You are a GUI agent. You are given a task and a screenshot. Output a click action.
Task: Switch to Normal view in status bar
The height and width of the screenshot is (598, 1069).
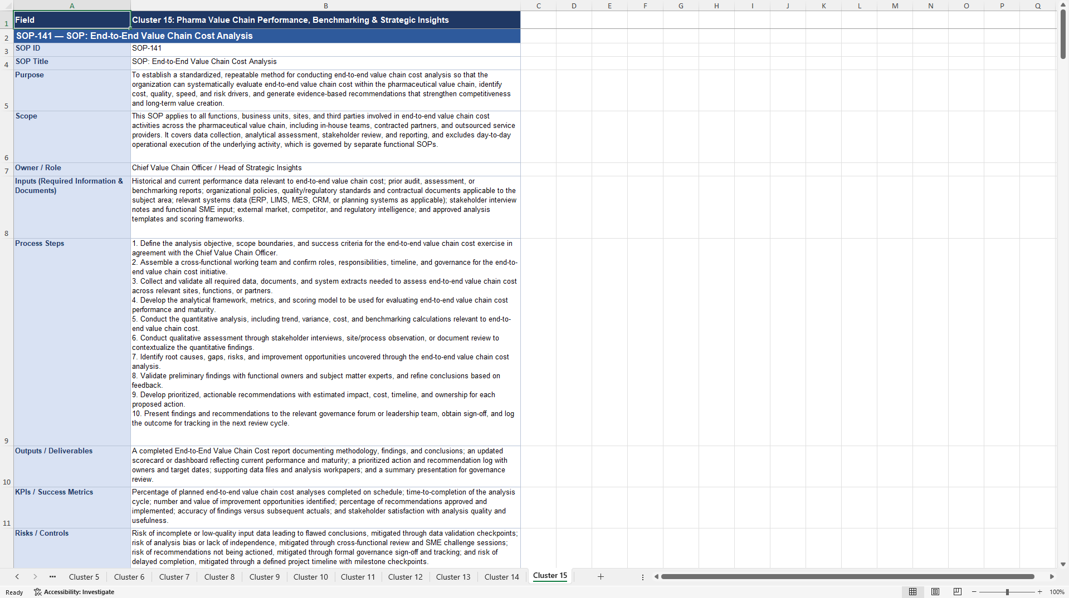pyautogui.click(x=912, y=592)
